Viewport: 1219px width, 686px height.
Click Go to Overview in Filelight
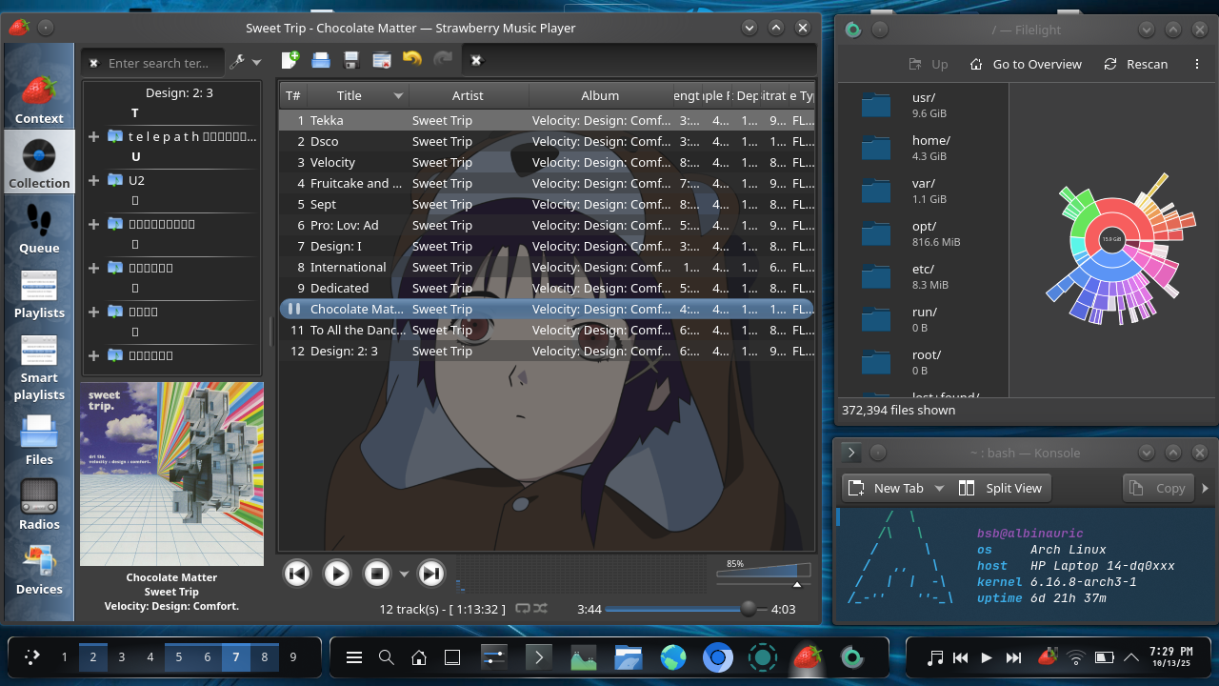click(1026, 64)
